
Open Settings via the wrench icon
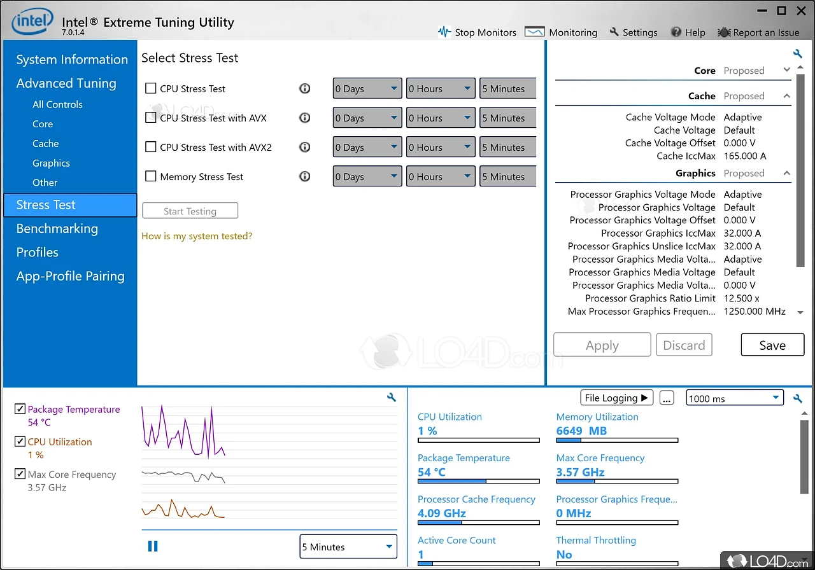coord(613,32)
